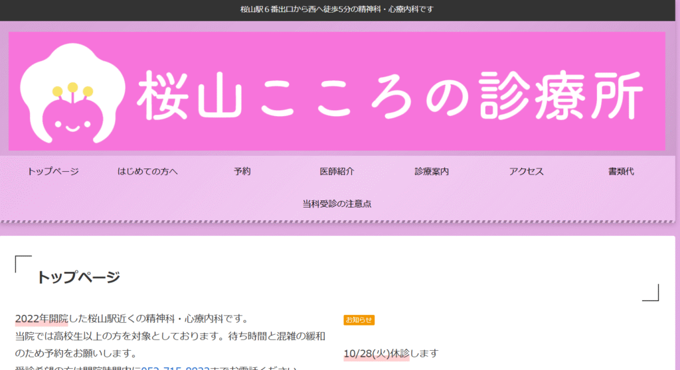Navigate to the アクセス page
This screenshot has width=680, height=370.
click(x=526, y=172)
